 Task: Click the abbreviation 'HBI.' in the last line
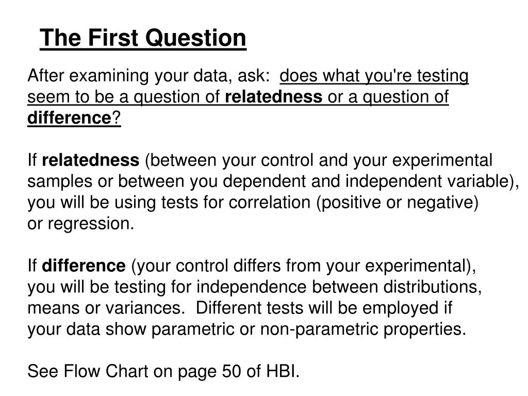[283, 371]
